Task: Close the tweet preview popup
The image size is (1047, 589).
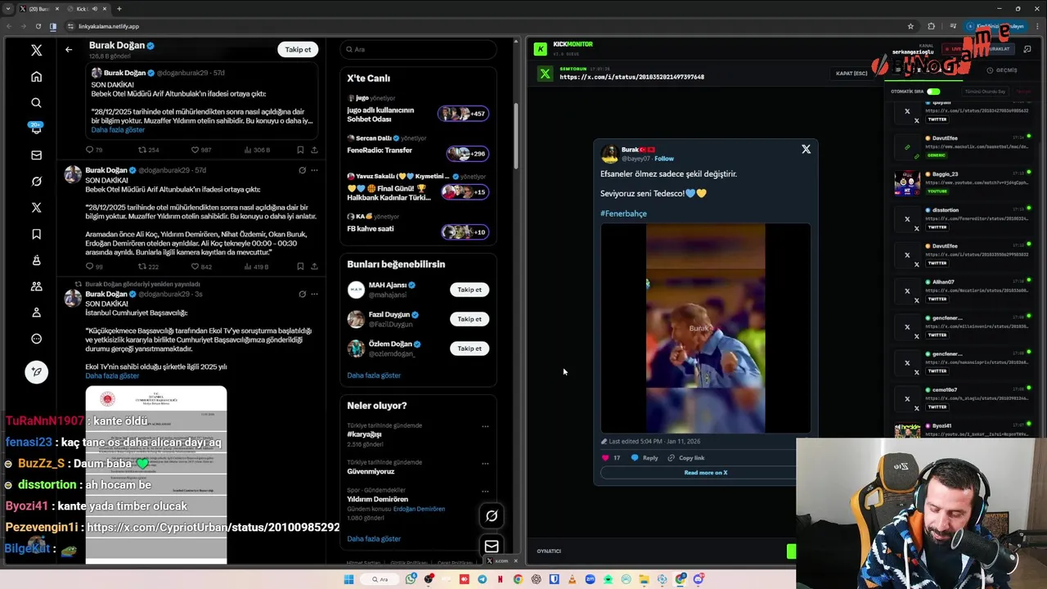Action: coord(806,149)
